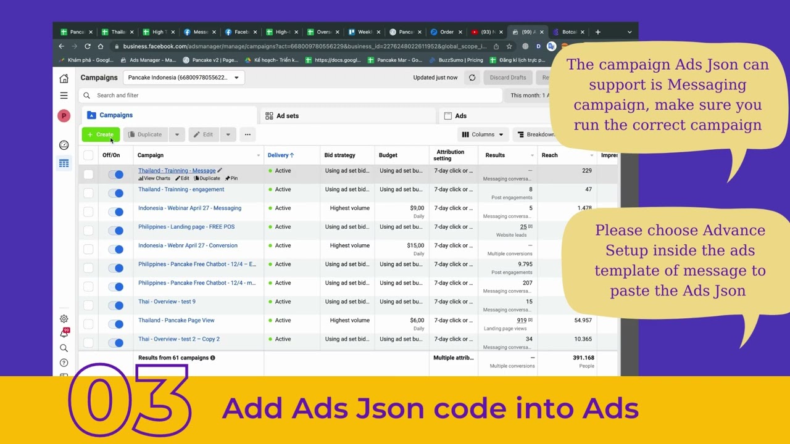Click the info icon beside Results from 61 campaigns

212,358
